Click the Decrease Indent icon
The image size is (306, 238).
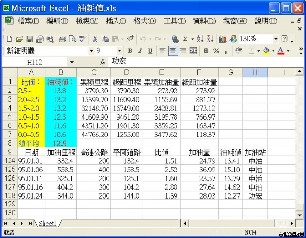click(x=239, y=51)
